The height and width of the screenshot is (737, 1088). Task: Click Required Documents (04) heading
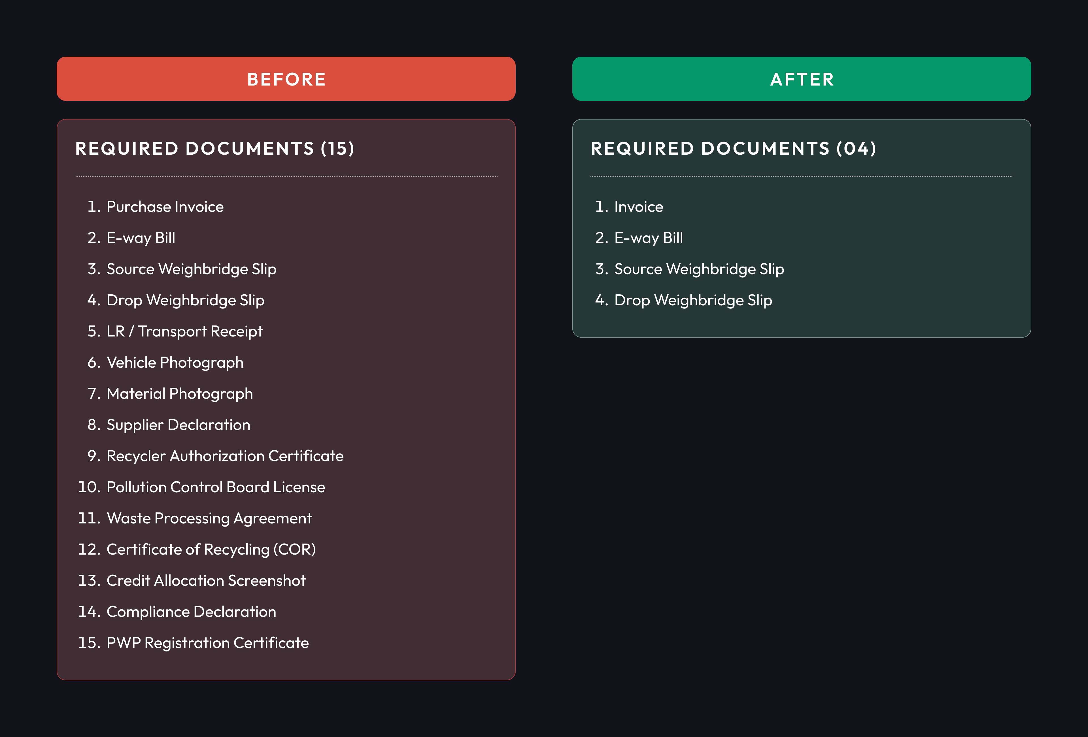click(x=733, y=149)
